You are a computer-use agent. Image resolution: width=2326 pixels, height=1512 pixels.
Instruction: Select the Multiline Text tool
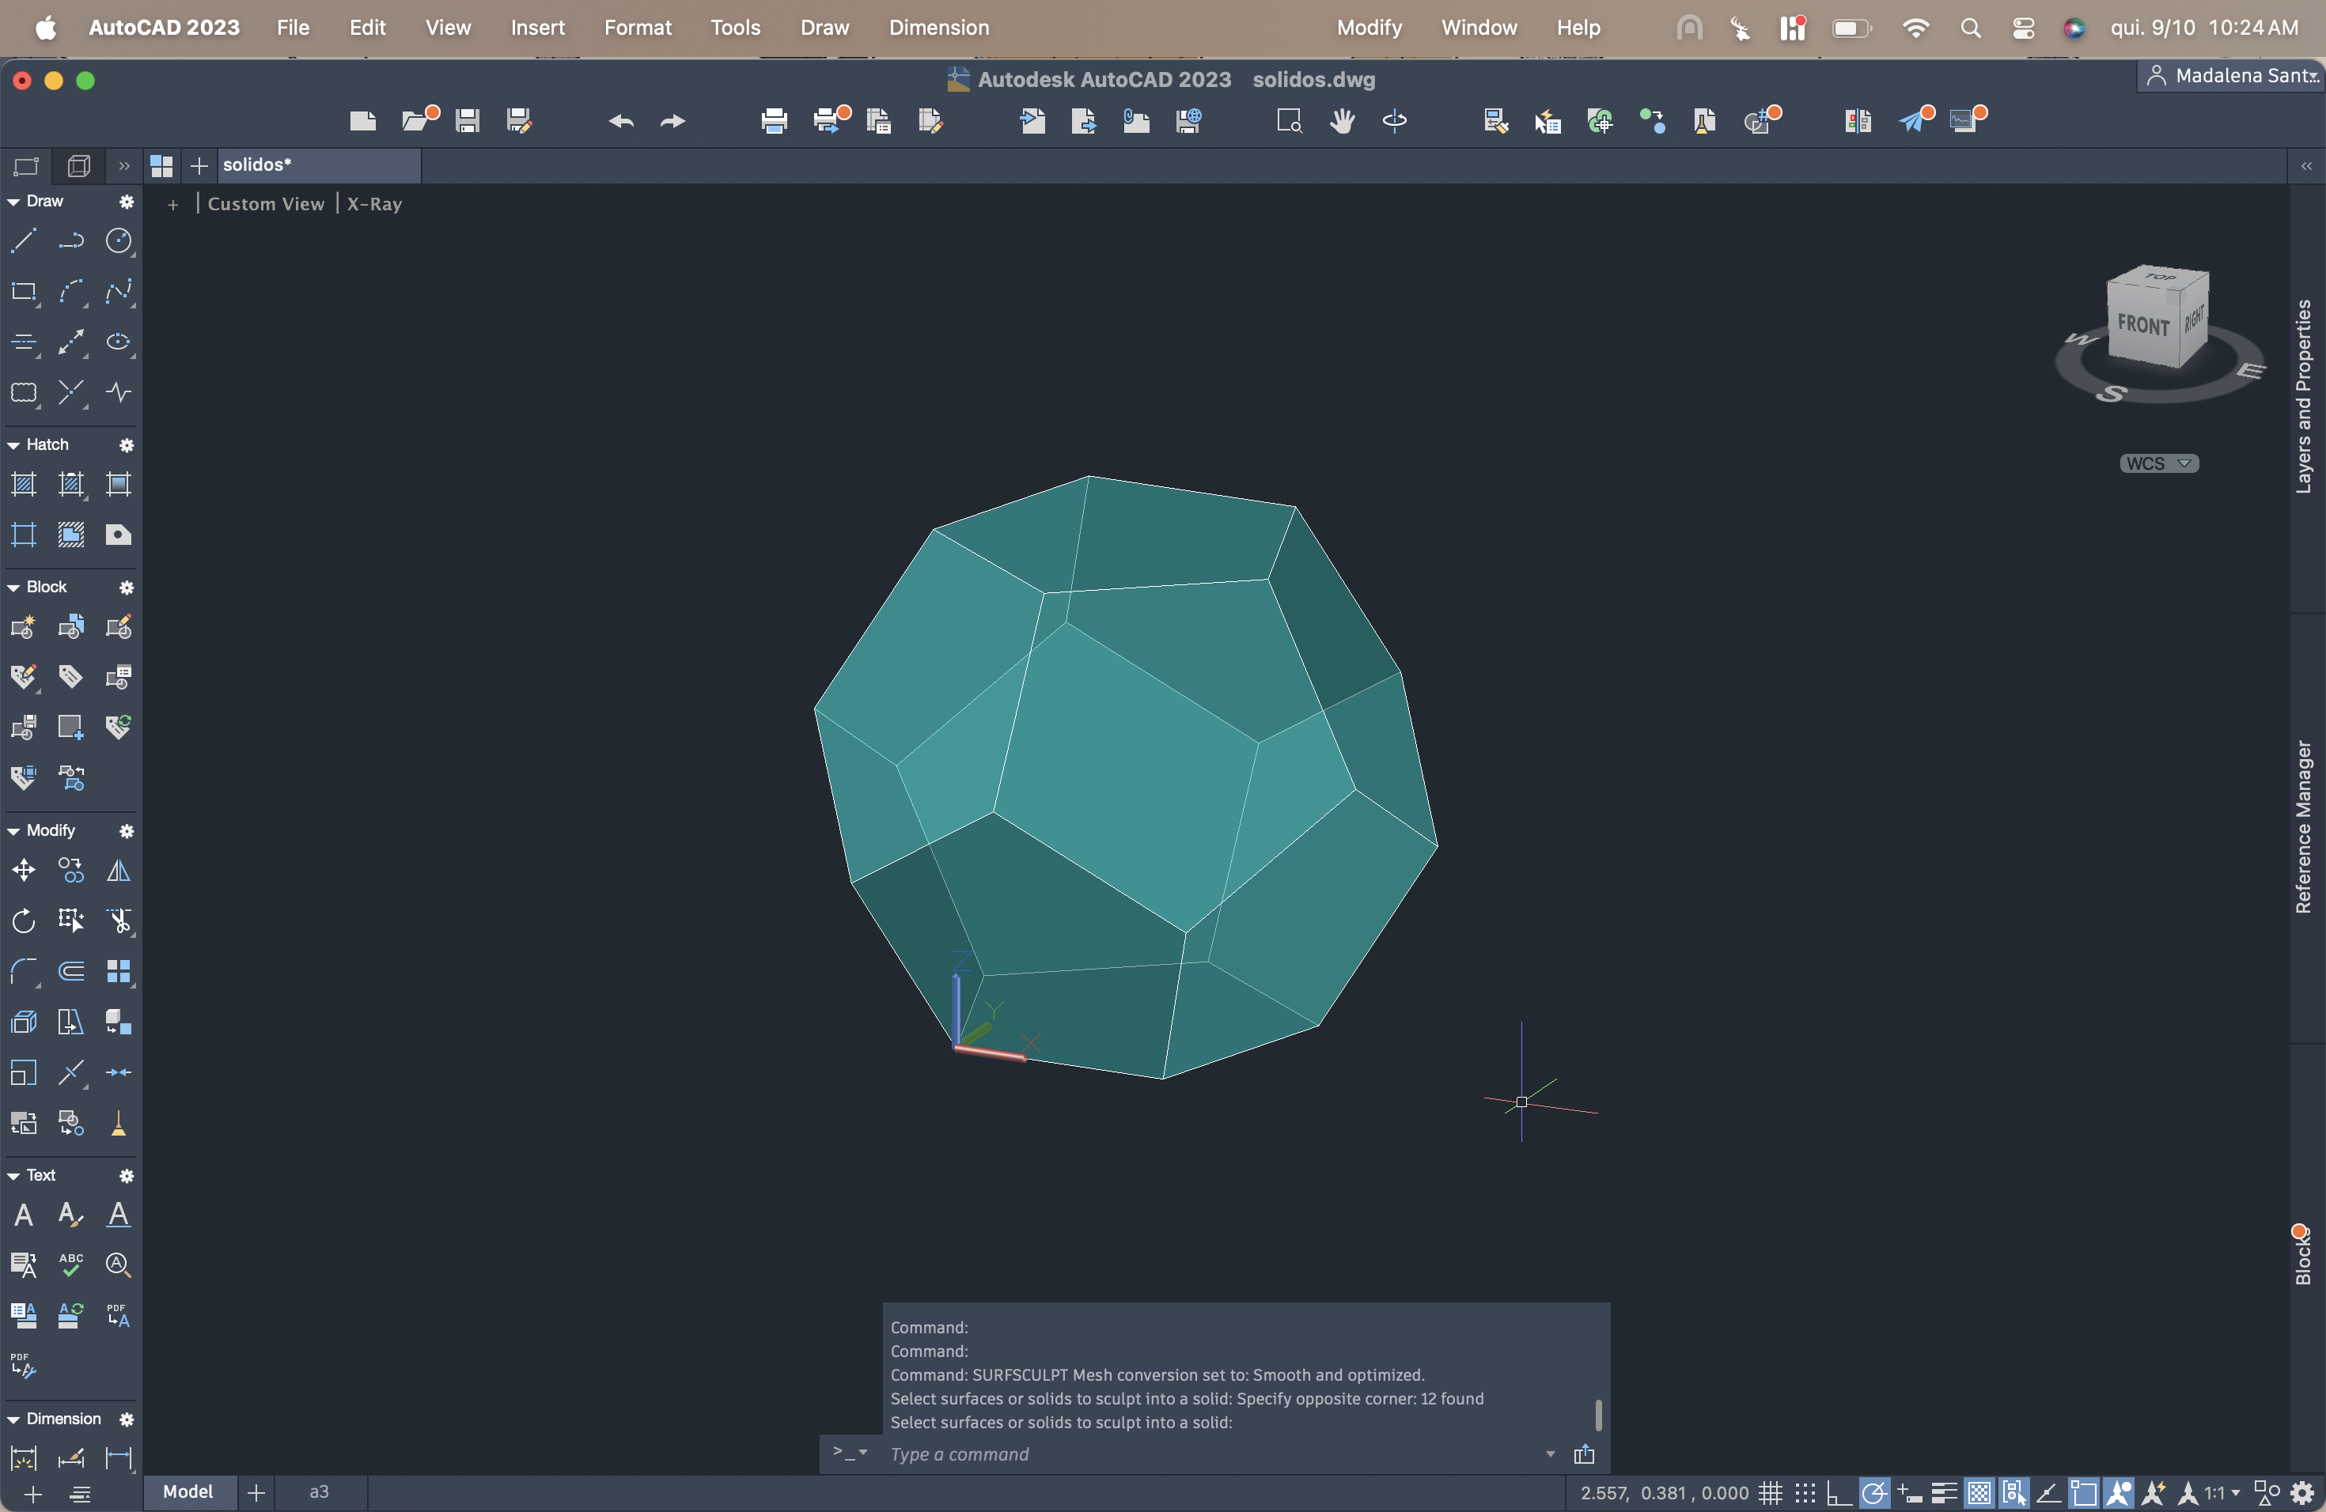click(24, 1214)
